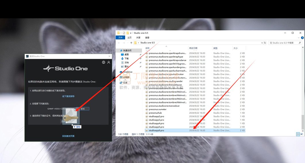Sort by the 大小 column header
The width and height of the screenshot is (305, 163).
(x=235, y=48)
